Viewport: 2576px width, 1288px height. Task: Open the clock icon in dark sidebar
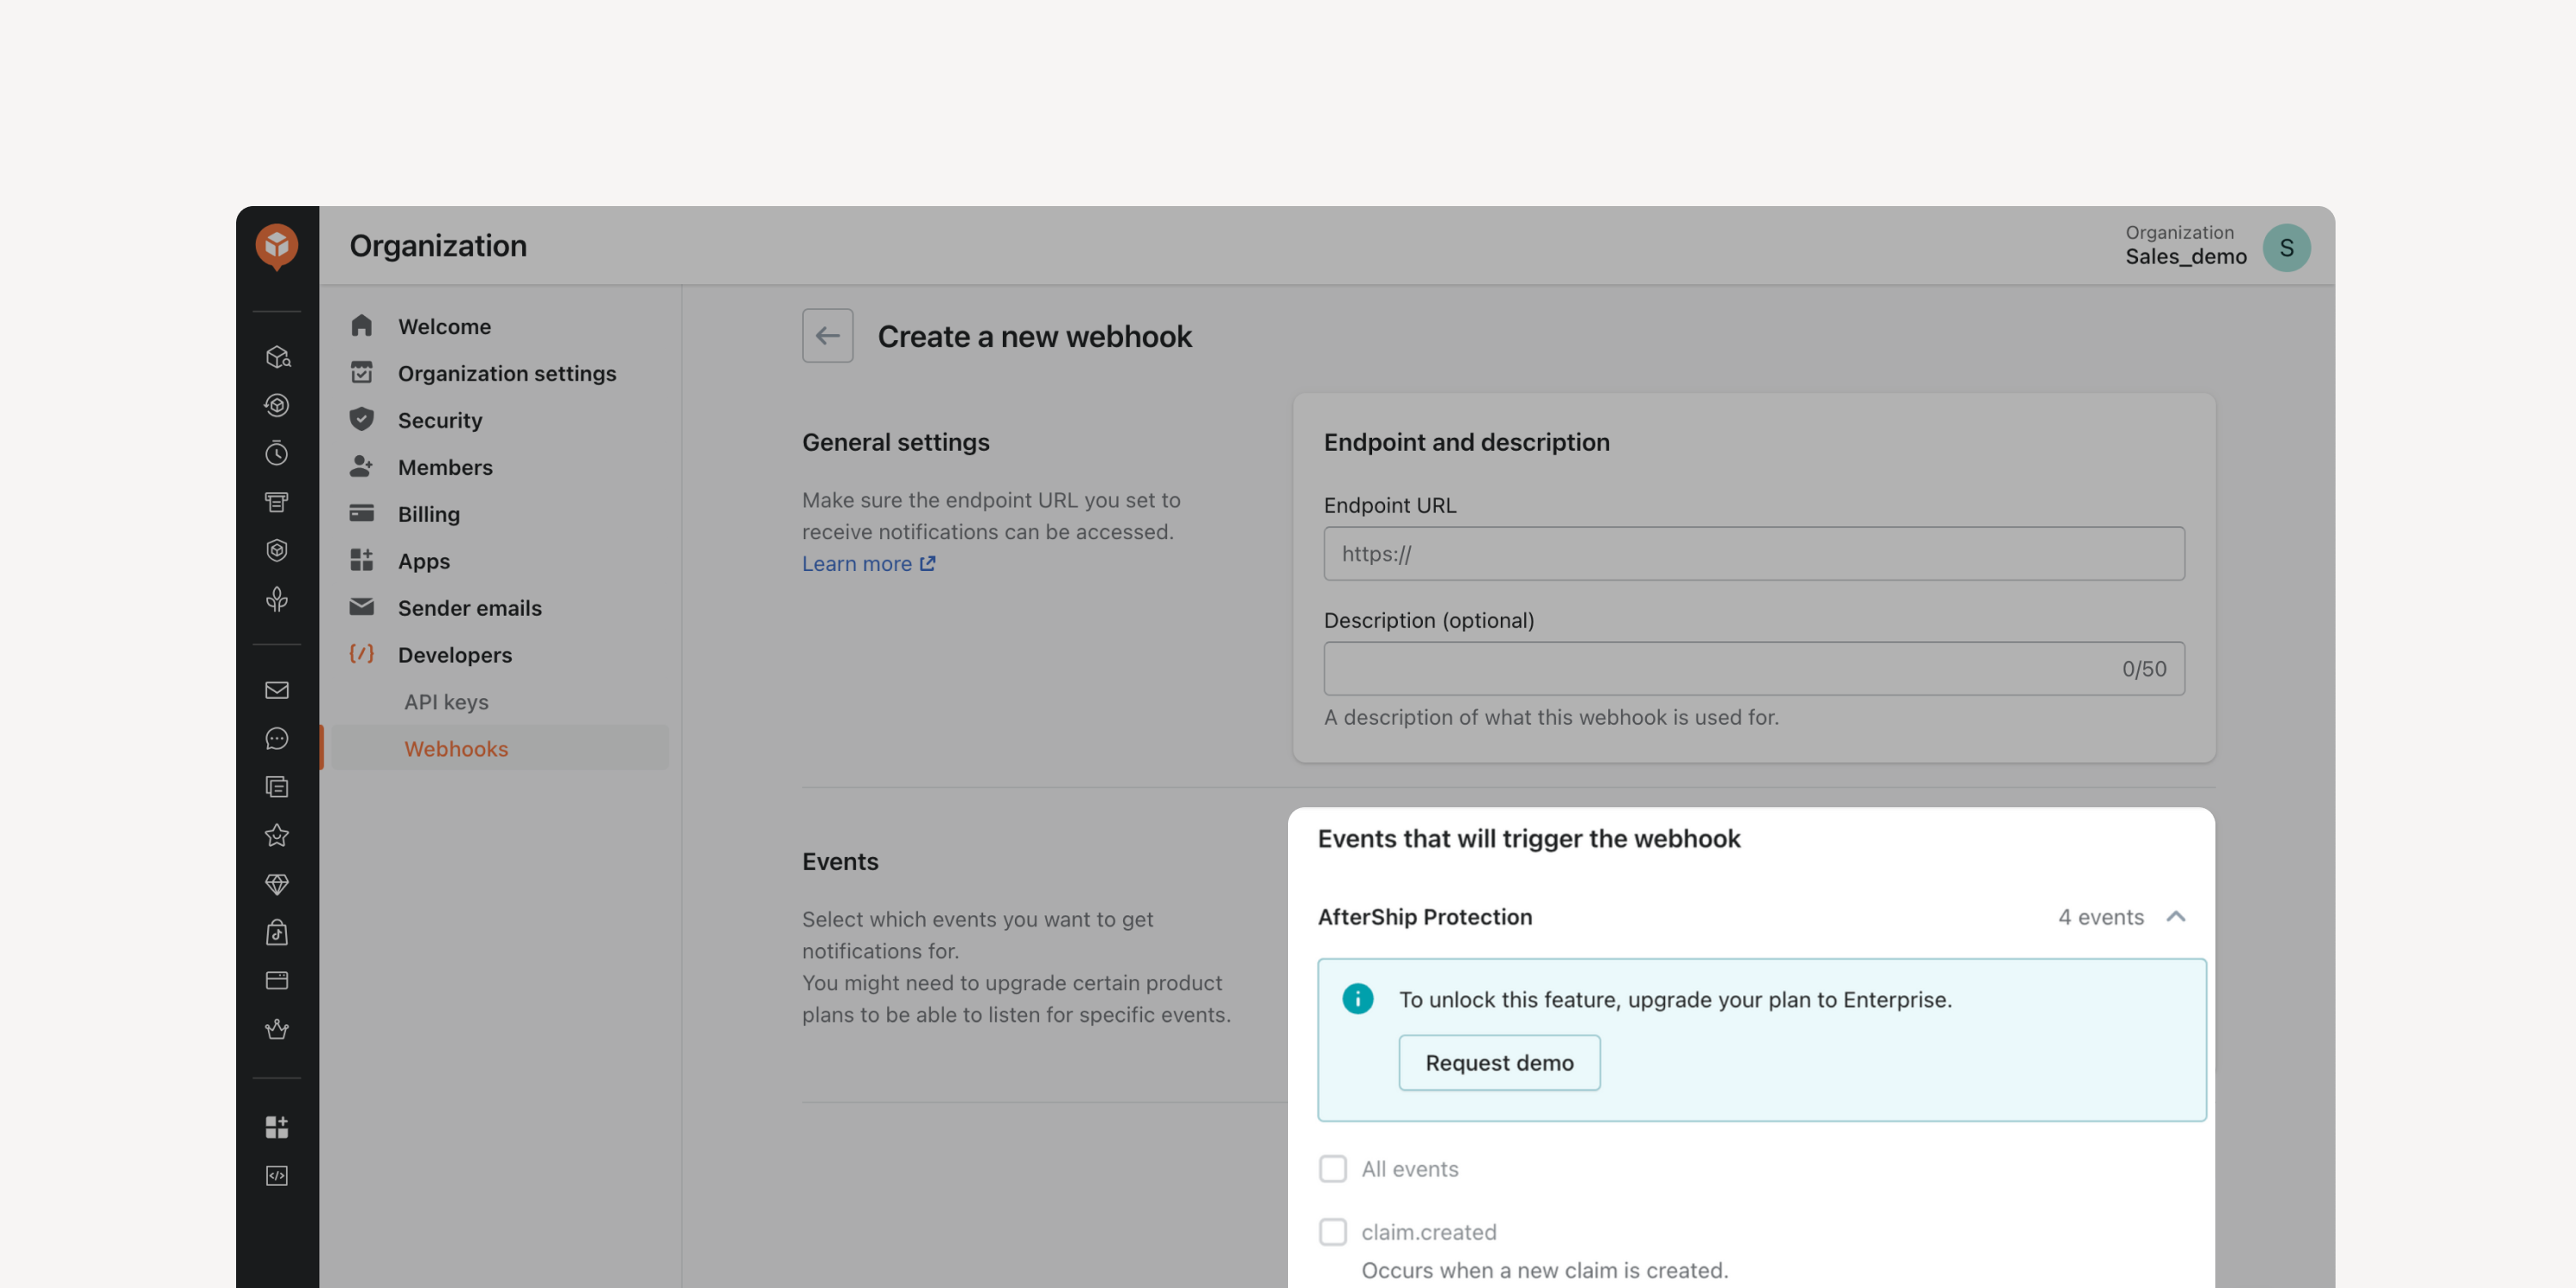pyautogui.click(x=277, y=453)
